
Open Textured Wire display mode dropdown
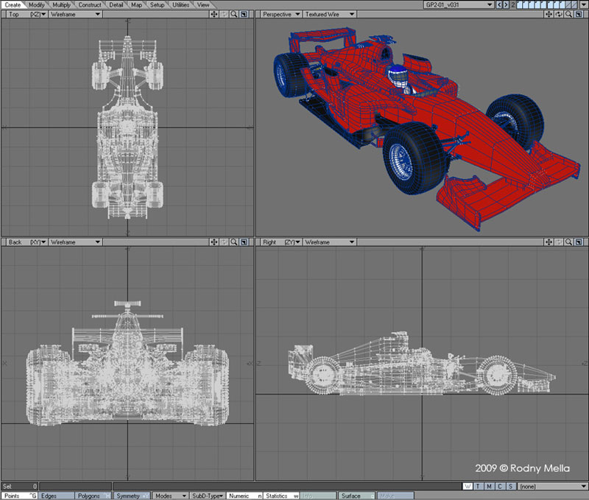(x=329, y=14)
